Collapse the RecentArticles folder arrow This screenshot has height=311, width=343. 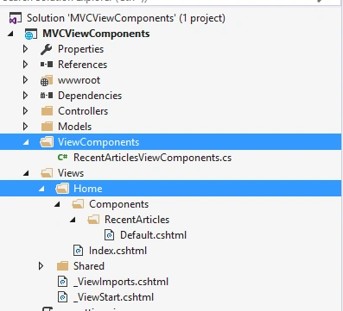(73, 220)
